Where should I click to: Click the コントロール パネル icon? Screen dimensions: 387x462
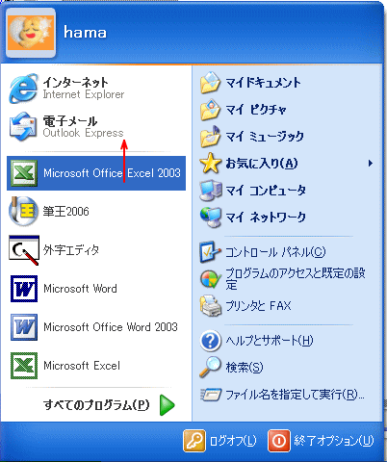click(x=210, y=252)
